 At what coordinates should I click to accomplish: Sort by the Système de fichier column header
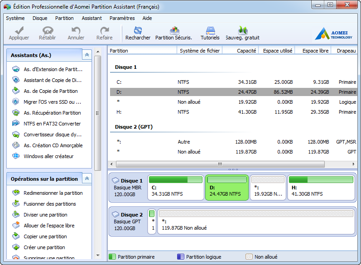(199, 51)
